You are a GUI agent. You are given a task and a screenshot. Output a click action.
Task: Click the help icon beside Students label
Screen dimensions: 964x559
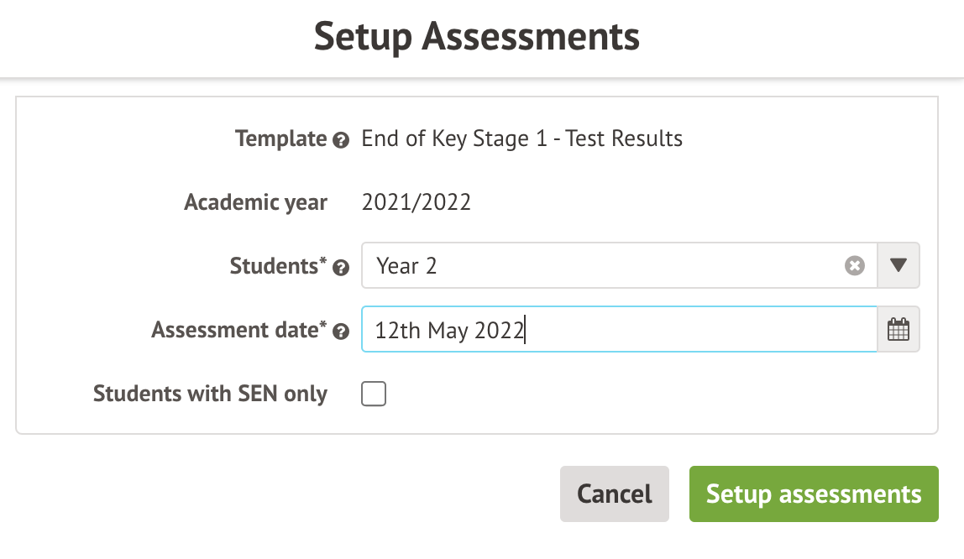click(341, 268)
